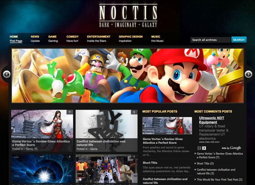Go to next Google ad arrow
The image size is (255, 185).
click(x=204, y=148)
